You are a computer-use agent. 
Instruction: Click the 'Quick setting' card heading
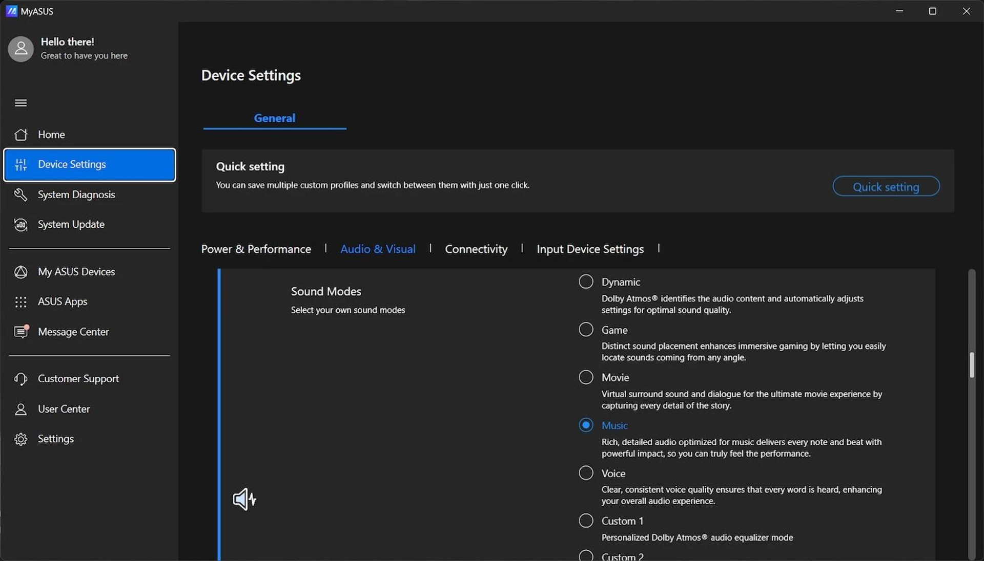pyautogui.click(x=250, y=167)
